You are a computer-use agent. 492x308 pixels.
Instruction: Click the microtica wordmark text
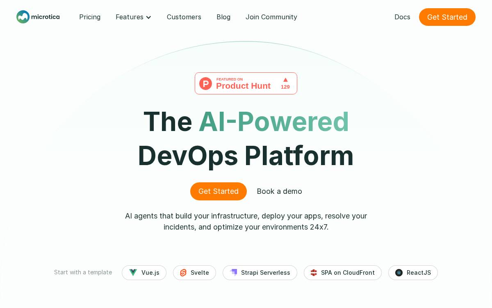pyautogui.click(x=46, y=17)
